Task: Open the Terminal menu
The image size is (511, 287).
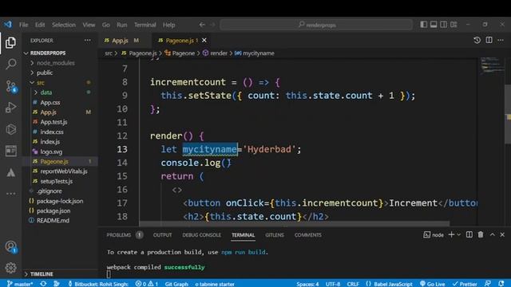Action: pyautogui.click(x=145, y=25)
